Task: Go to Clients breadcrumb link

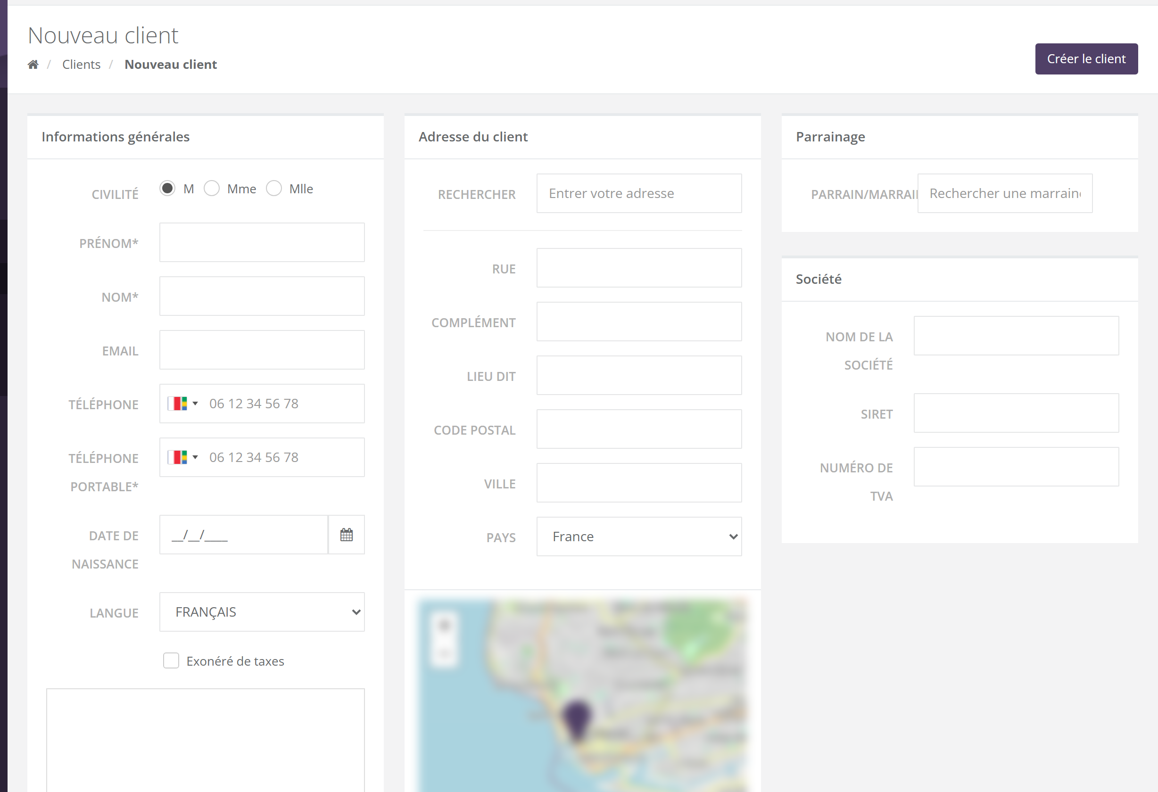Action: (81, 64)
